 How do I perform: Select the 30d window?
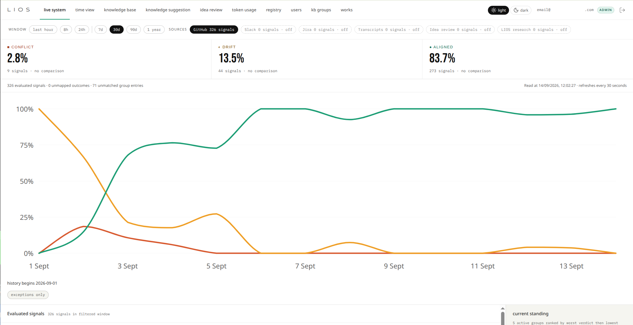click(x=117, y=30)
